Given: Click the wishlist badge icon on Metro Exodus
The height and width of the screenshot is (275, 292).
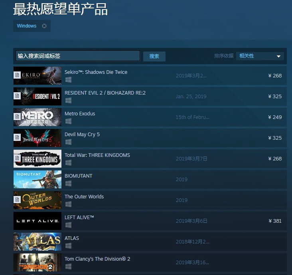Looking at the screenshot, I should point(17,117).
